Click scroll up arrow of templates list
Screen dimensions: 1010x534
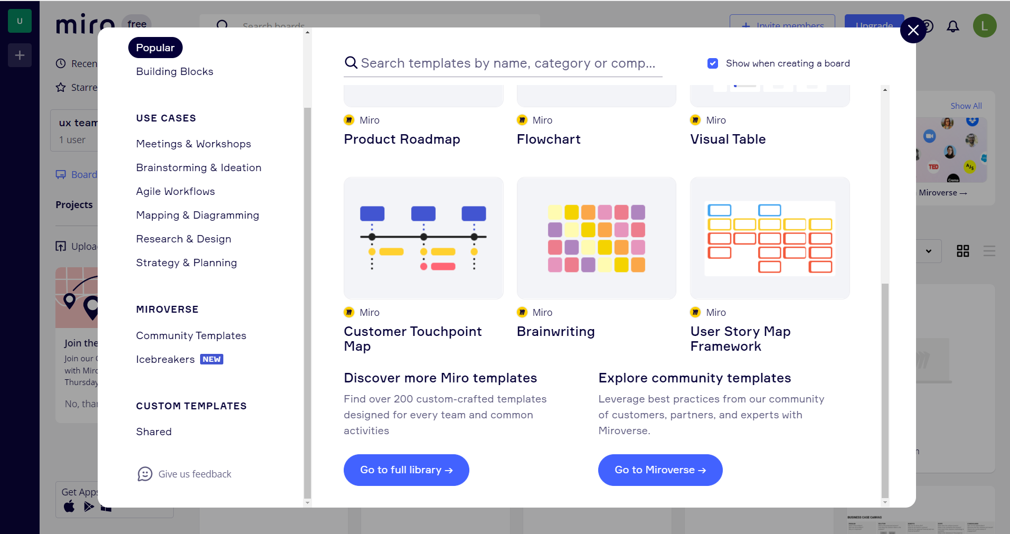pos(885,90)
